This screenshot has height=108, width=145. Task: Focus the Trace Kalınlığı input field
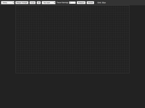pyautogui.click(x=73, y=3)
